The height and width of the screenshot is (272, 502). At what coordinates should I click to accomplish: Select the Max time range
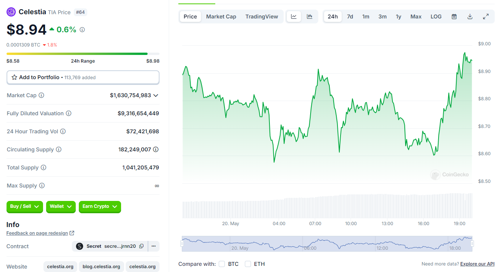(x=416, y=17)
